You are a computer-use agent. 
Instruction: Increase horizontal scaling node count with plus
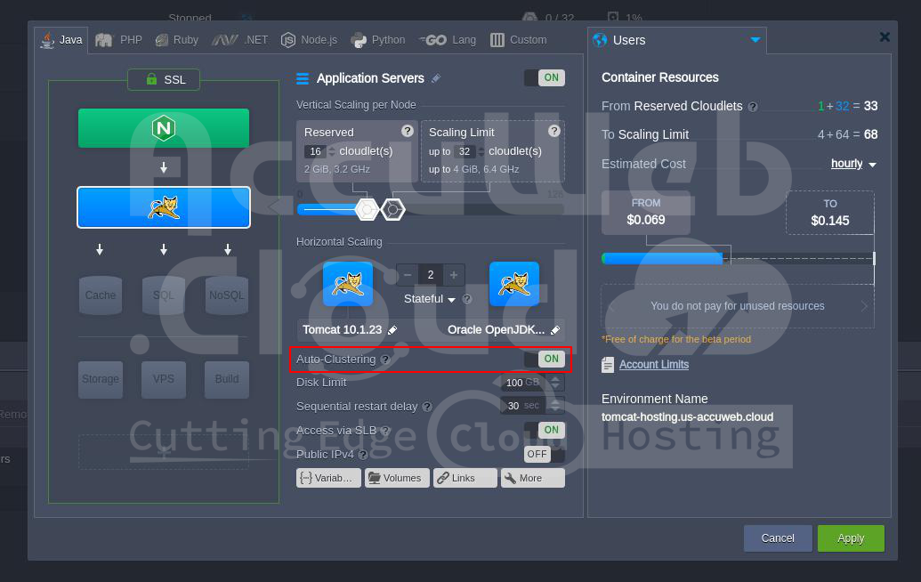click(x=454, y=276)
